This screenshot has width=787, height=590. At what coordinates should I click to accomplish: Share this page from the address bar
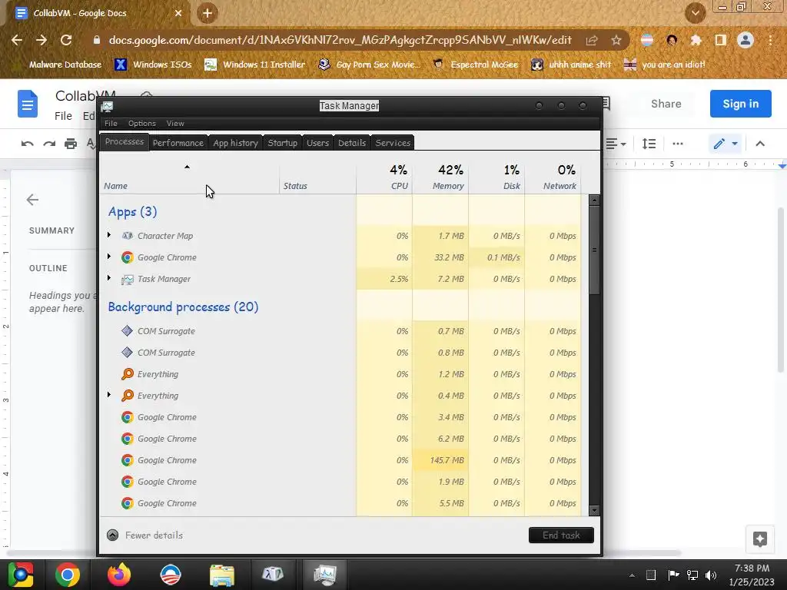tap(592, 40)
